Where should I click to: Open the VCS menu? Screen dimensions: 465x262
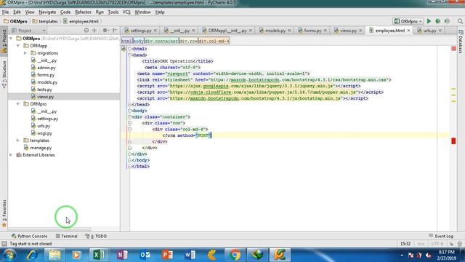click(126, 12)
